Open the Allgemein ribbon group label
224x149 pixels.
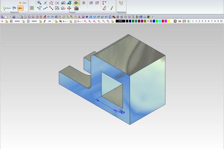(x=14, y=12)
